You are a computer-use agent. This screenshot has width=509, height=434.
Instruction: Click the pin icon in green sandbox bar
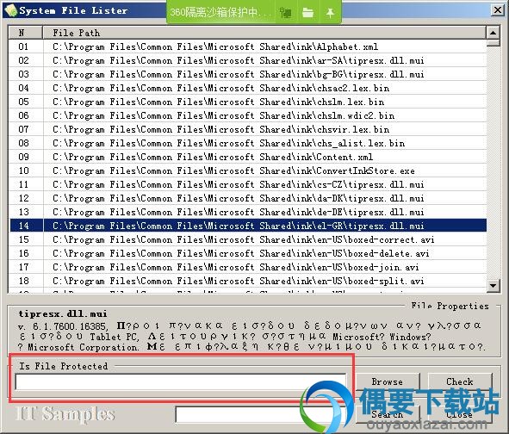pyautogui.click(x=330, y=13)
